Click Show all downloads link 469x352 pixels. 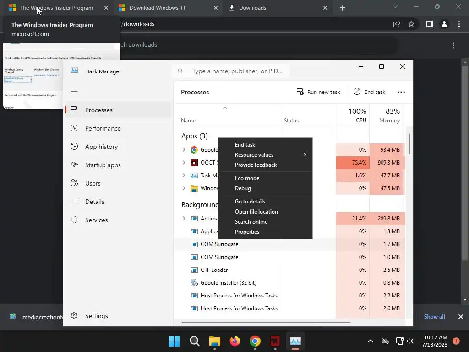click(434, 316)
